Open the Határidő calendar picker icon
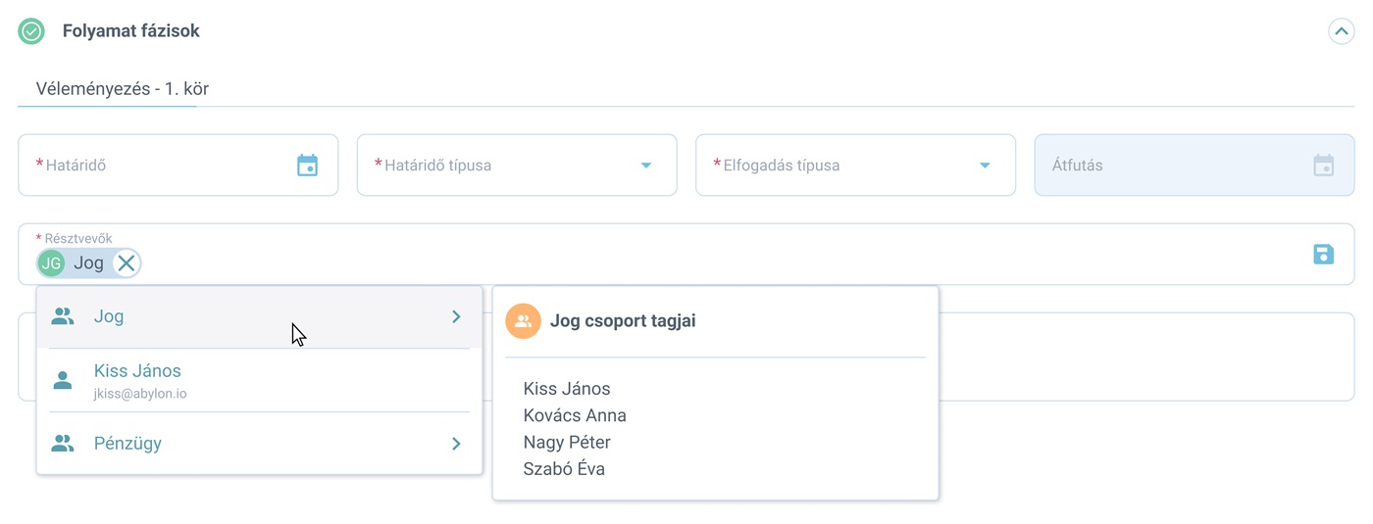1373x524 pixels. (x=308, y=166)
